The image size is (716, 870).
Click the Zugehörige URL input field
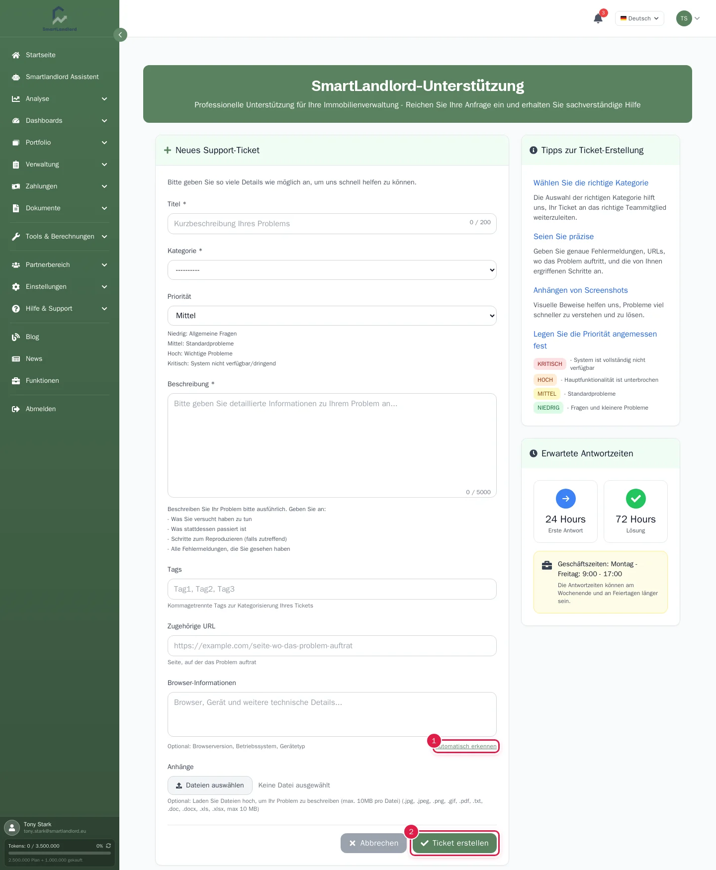(x=332, y=646)
